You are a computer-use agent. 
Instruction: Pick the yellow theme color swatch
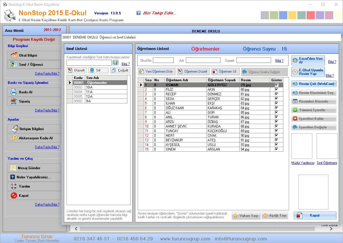(x=292, y=15)
